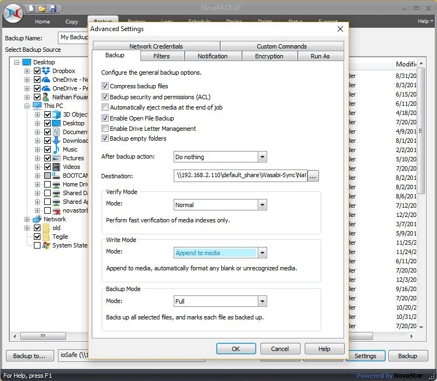Click the Downloads arrow icon
The height and width of the screenshot is (381, 437).
(x=56, y=141)
